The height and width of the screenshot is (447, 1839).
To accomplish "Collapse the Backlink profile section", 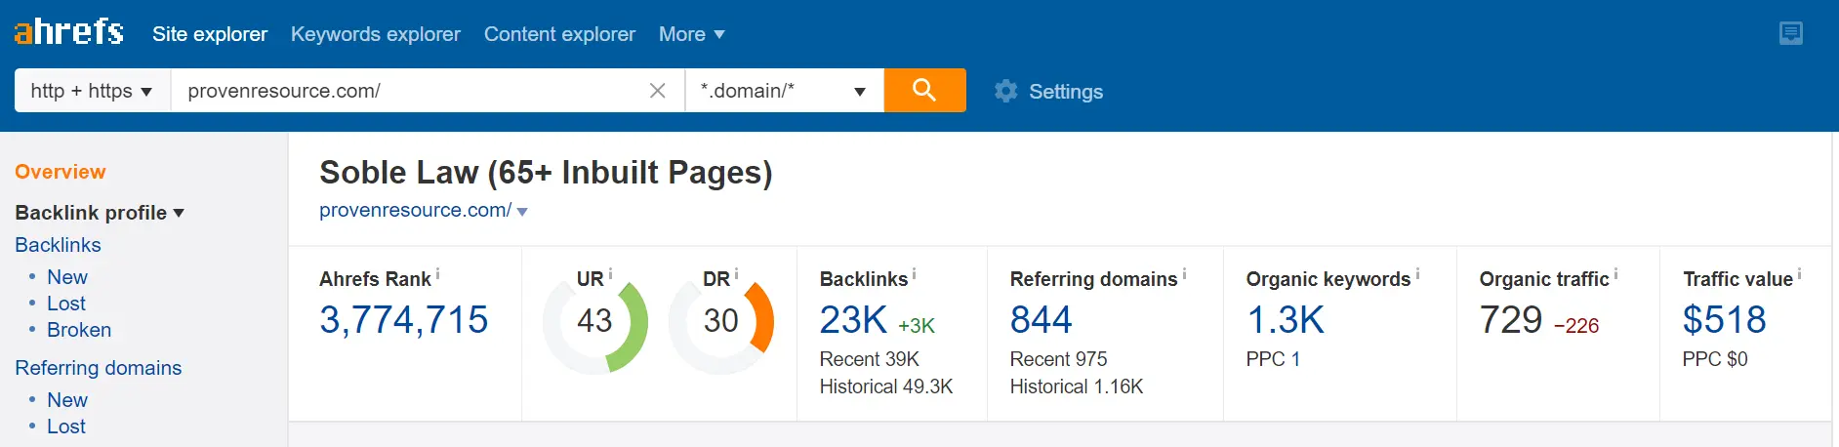I will click(99, 213).
